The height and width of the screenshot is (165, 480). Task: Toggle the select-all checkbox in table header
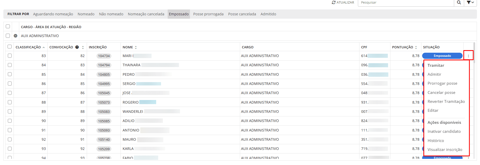(x=10, y=47)
